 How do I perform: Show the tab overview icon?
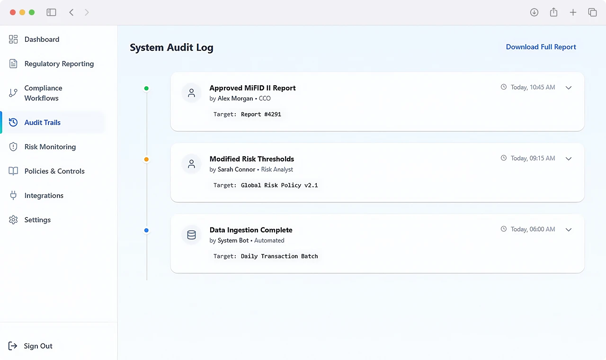592,12
